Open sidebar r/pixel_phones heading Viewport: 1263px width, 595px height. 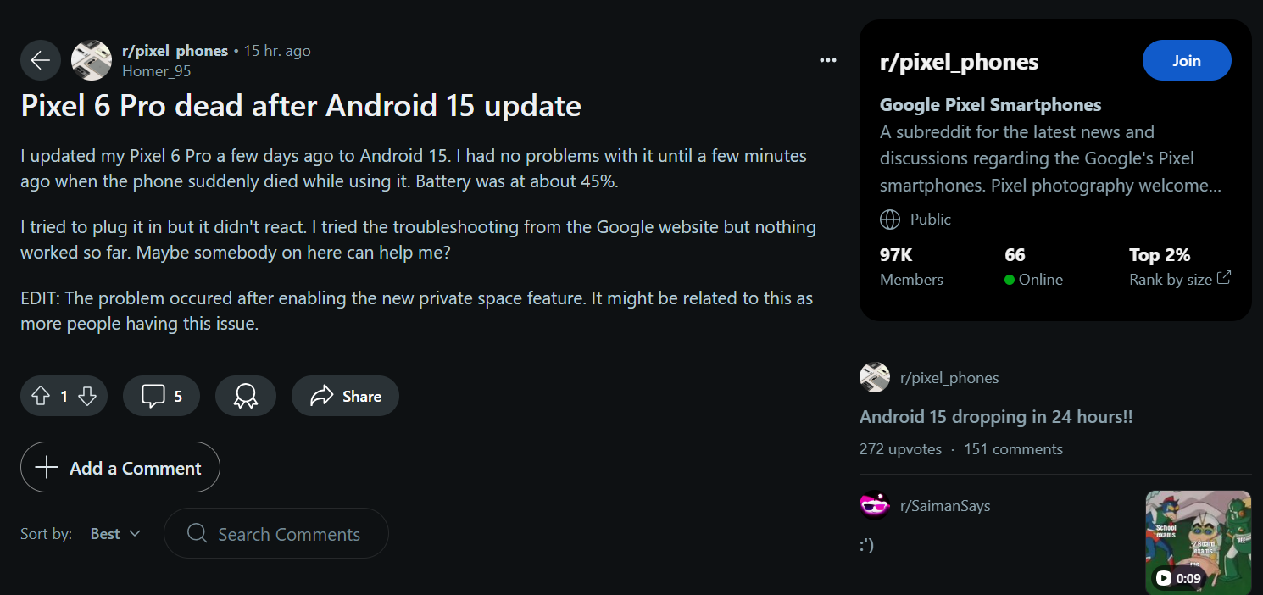(x=960, y=62)
